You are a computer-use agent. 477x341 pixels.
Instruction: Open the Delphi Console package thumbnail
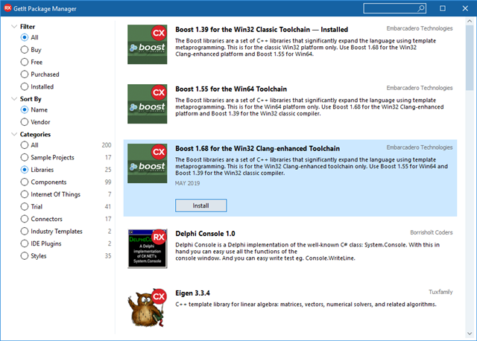(x=148, y=249)
